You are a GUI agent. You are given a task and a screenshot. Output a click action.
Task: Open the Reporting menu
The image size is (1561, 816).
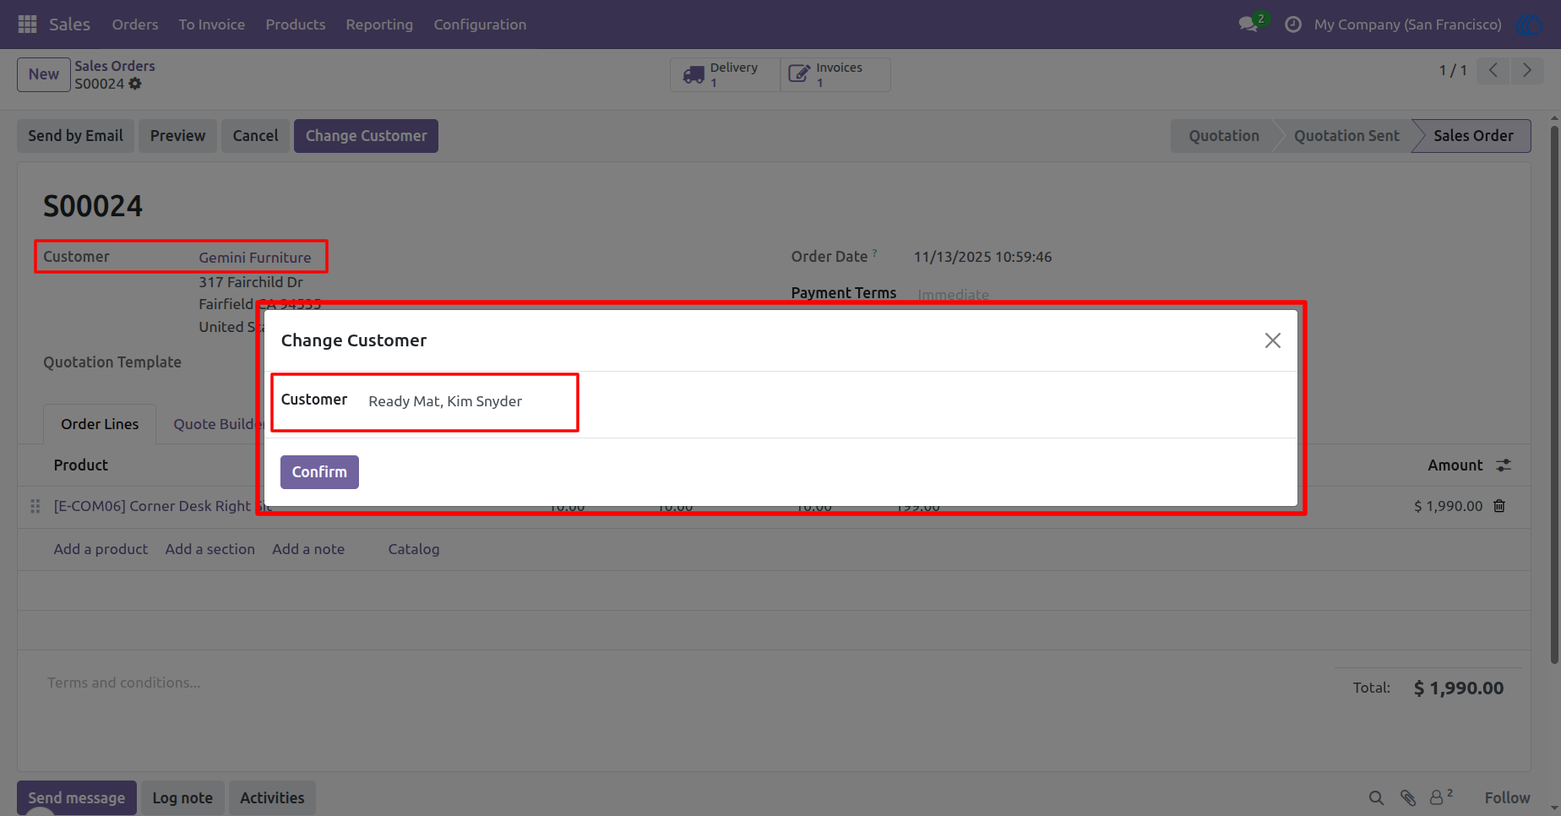pos(379,24)
